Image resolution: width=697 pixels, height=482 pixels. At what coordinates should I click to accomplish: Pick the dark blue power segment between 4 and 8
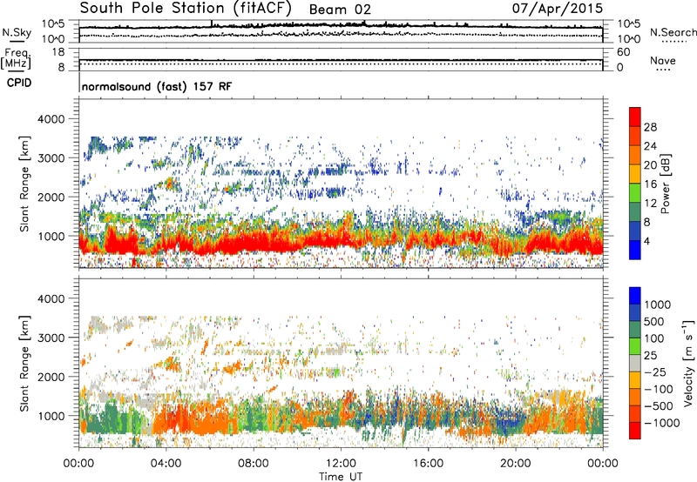635,231
